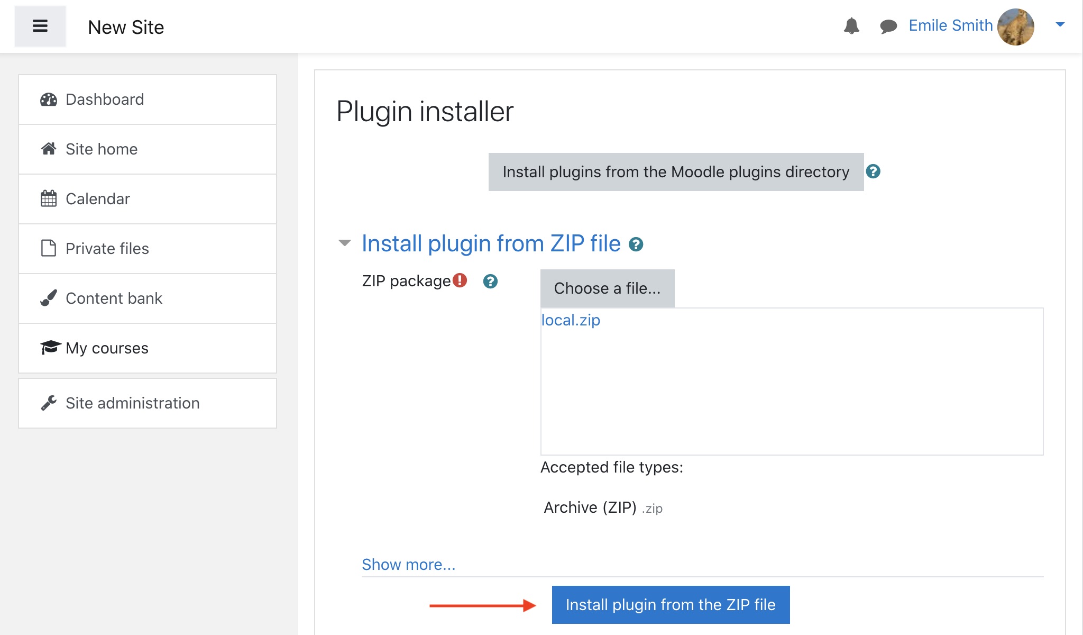This screenshot has height=635, width=1083.
Task: Click the help icon next to the ZIP file heading
Action: [x=636, y=244]
